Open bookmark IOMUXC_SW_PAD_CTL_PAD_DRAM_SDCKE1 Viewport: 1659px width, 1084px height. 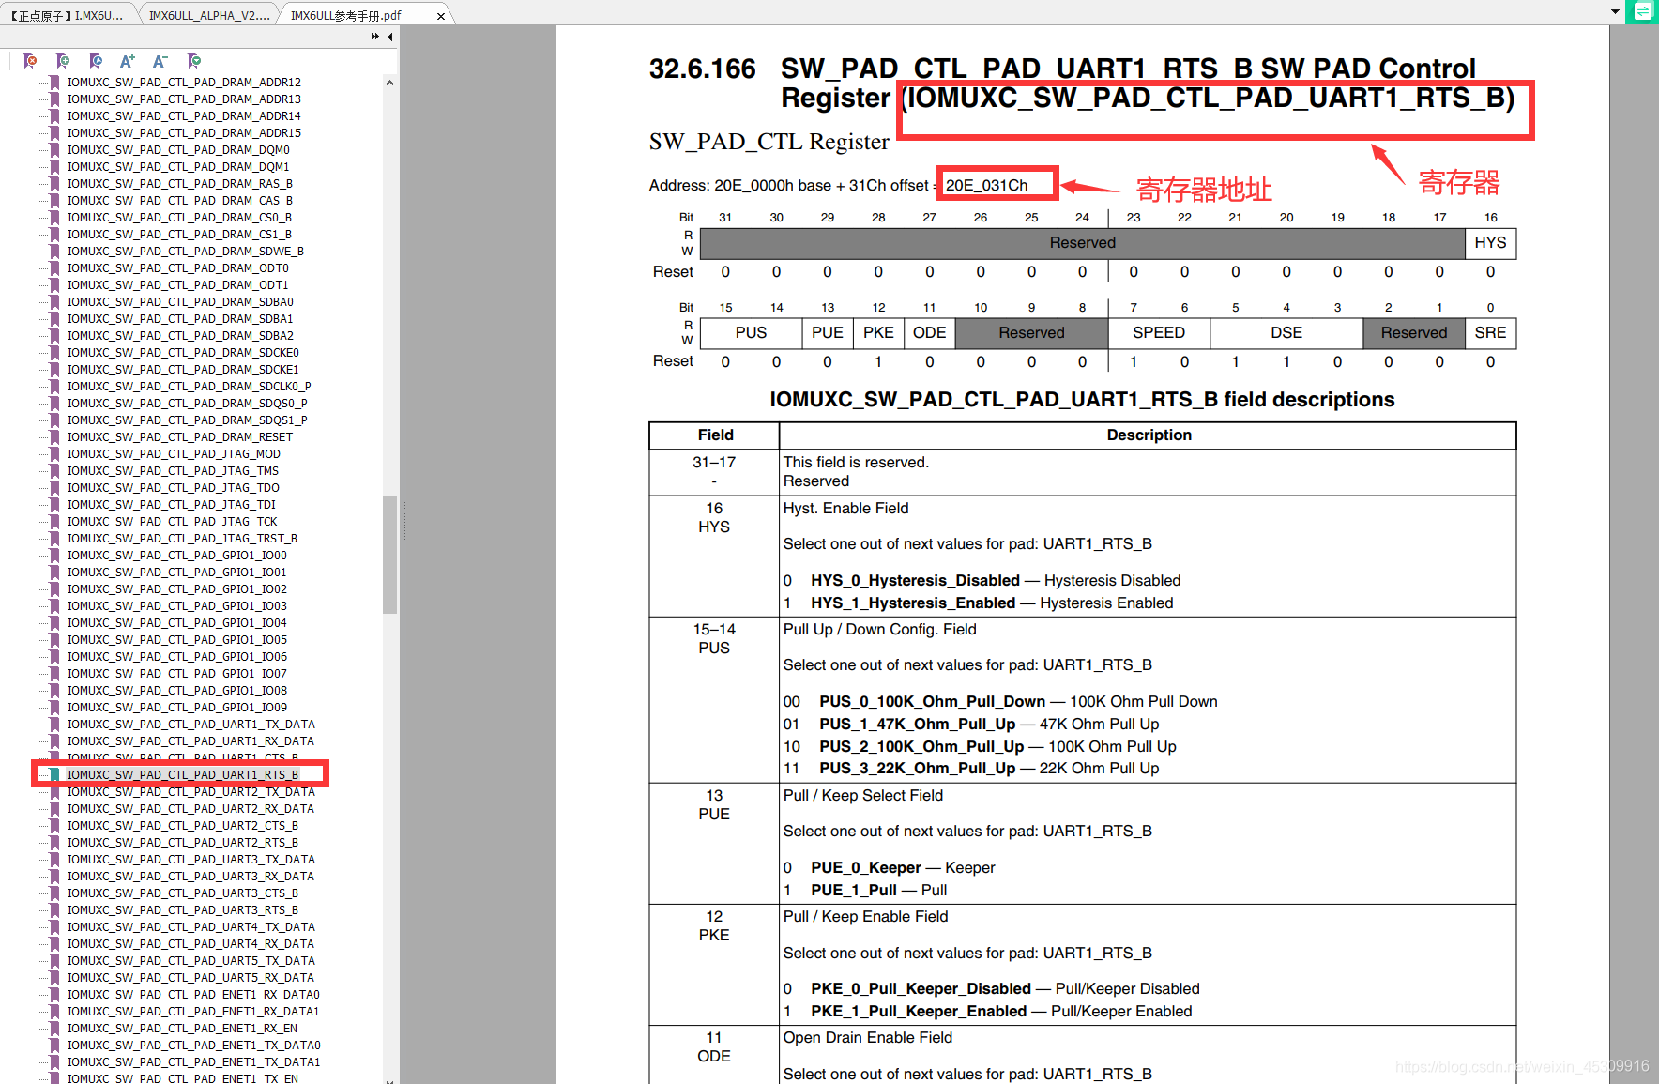click(183, 370)
